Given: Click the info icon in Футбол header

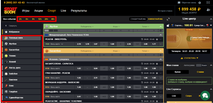Looking at the screenshot, I should coord(161,31).
